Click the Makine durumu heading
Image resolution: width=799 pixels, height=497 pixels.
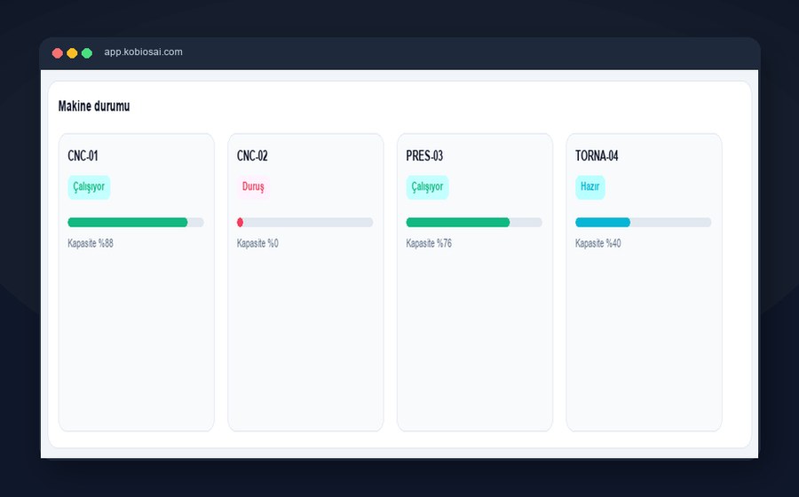tap(94, 106)
